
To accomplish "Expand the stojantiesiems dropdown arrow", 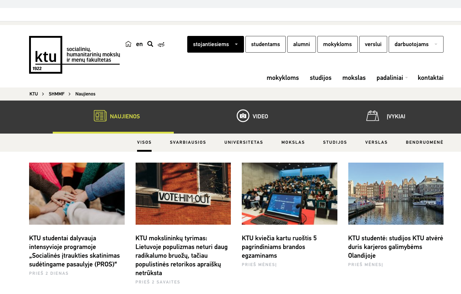I will point(236,44).
